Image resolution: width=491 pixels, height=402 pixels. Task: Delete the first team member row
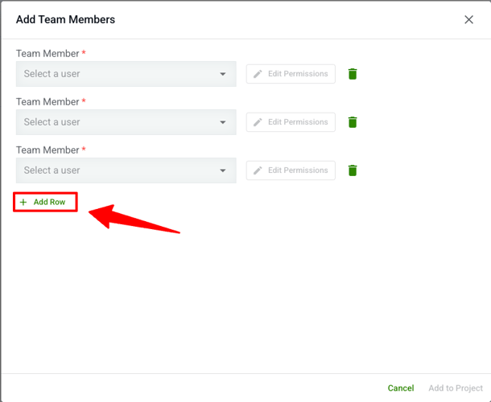[x=353, y=74]
